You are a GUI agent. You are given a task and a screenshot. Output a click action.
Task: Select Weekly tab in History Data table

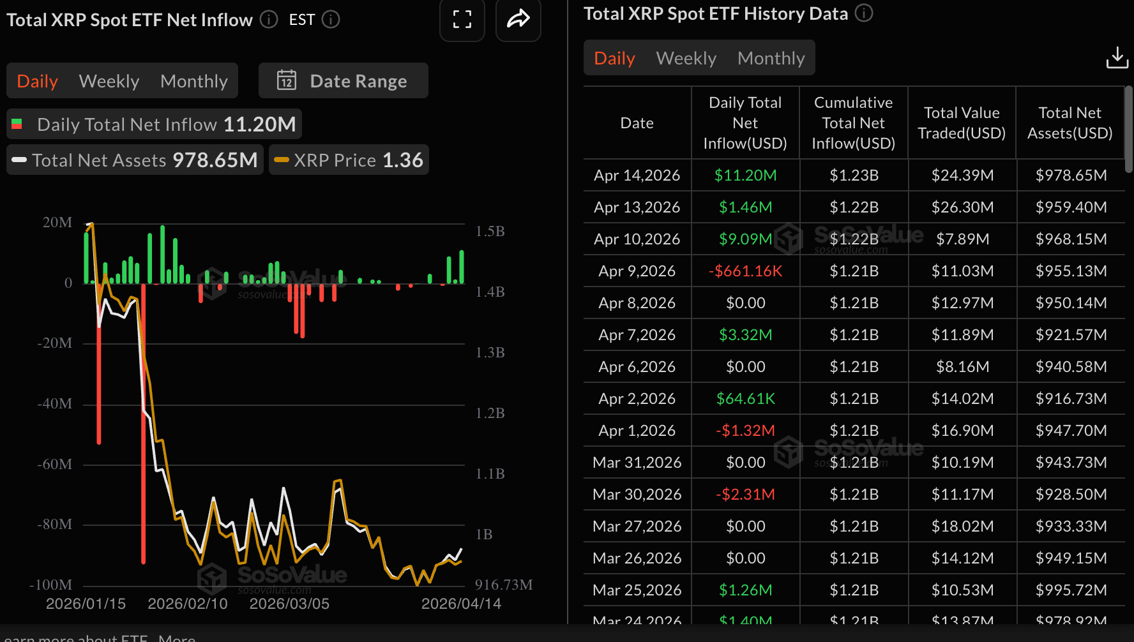coord(686,58)
